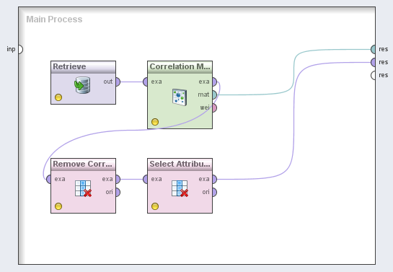The height and width of the screenshot is (272, 393).
Task: Click the Remove Correlated Attributes table icon
Action: [83, 188]
